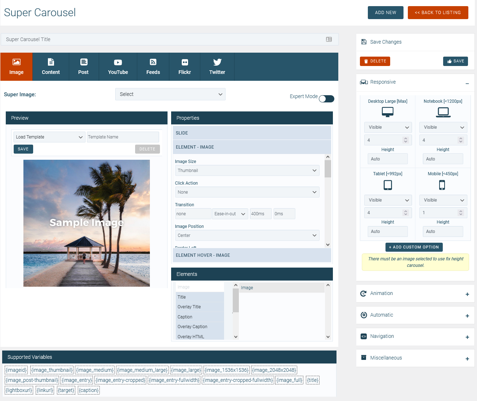Click the Animation refresh icon

point(364,294)
